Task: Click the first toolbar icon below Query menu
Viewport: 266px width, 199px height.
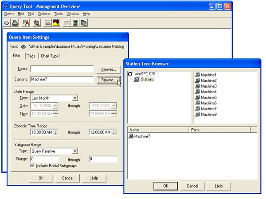Action: click(7, 23)
